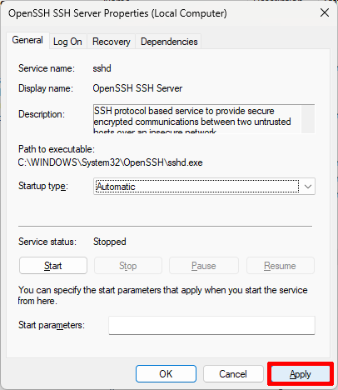Viewport: 338px width, 390px height.
Task: Click inside the Description text box
Action: point(197,119)
